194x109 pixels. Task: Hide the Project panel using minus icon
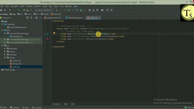(x=40, y=18)
